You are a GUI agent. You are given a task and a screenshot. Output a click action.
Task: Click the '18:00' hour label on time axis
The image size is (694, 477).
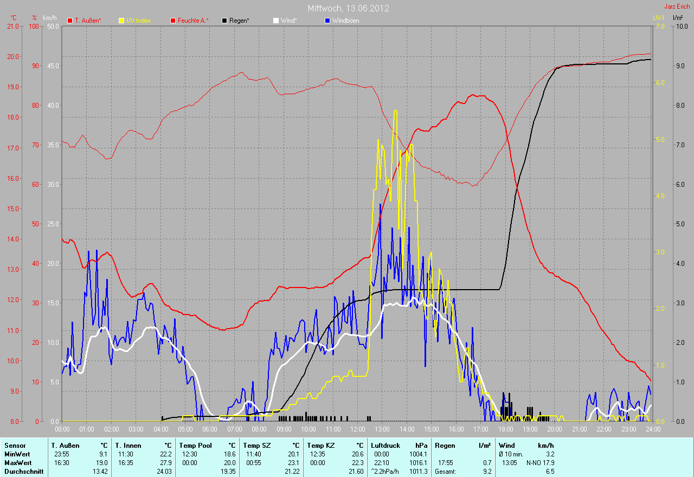[x=505, y=429]
